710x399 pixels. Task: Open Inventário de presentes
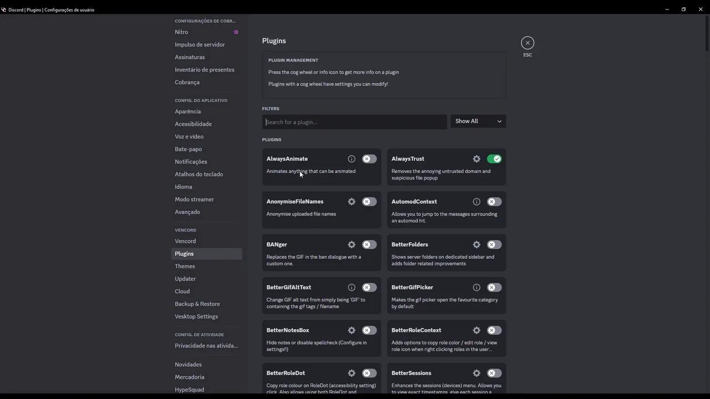coord(207,70)
